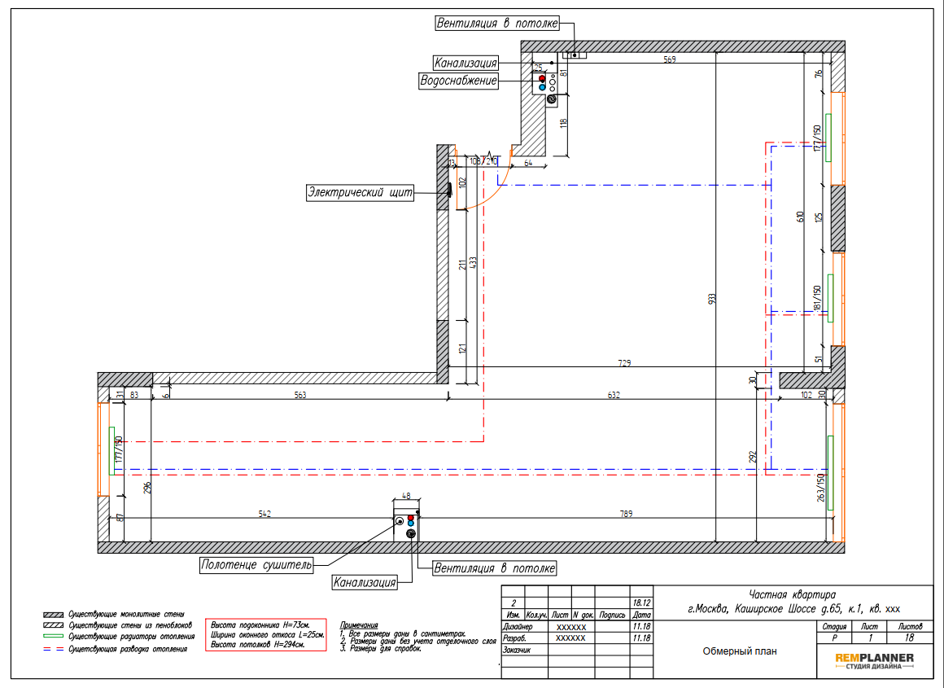Click the monolithic walls legend hatch swatch
The height and width of the screenshot is (688, 944).
click(53, 615)
